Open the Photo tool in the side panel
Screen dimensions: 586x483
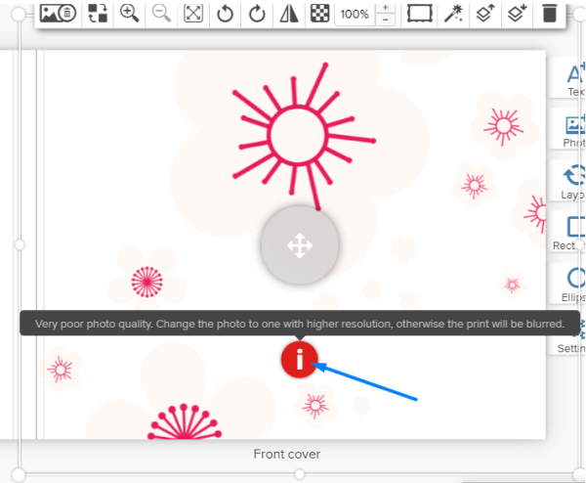[574, 129]
